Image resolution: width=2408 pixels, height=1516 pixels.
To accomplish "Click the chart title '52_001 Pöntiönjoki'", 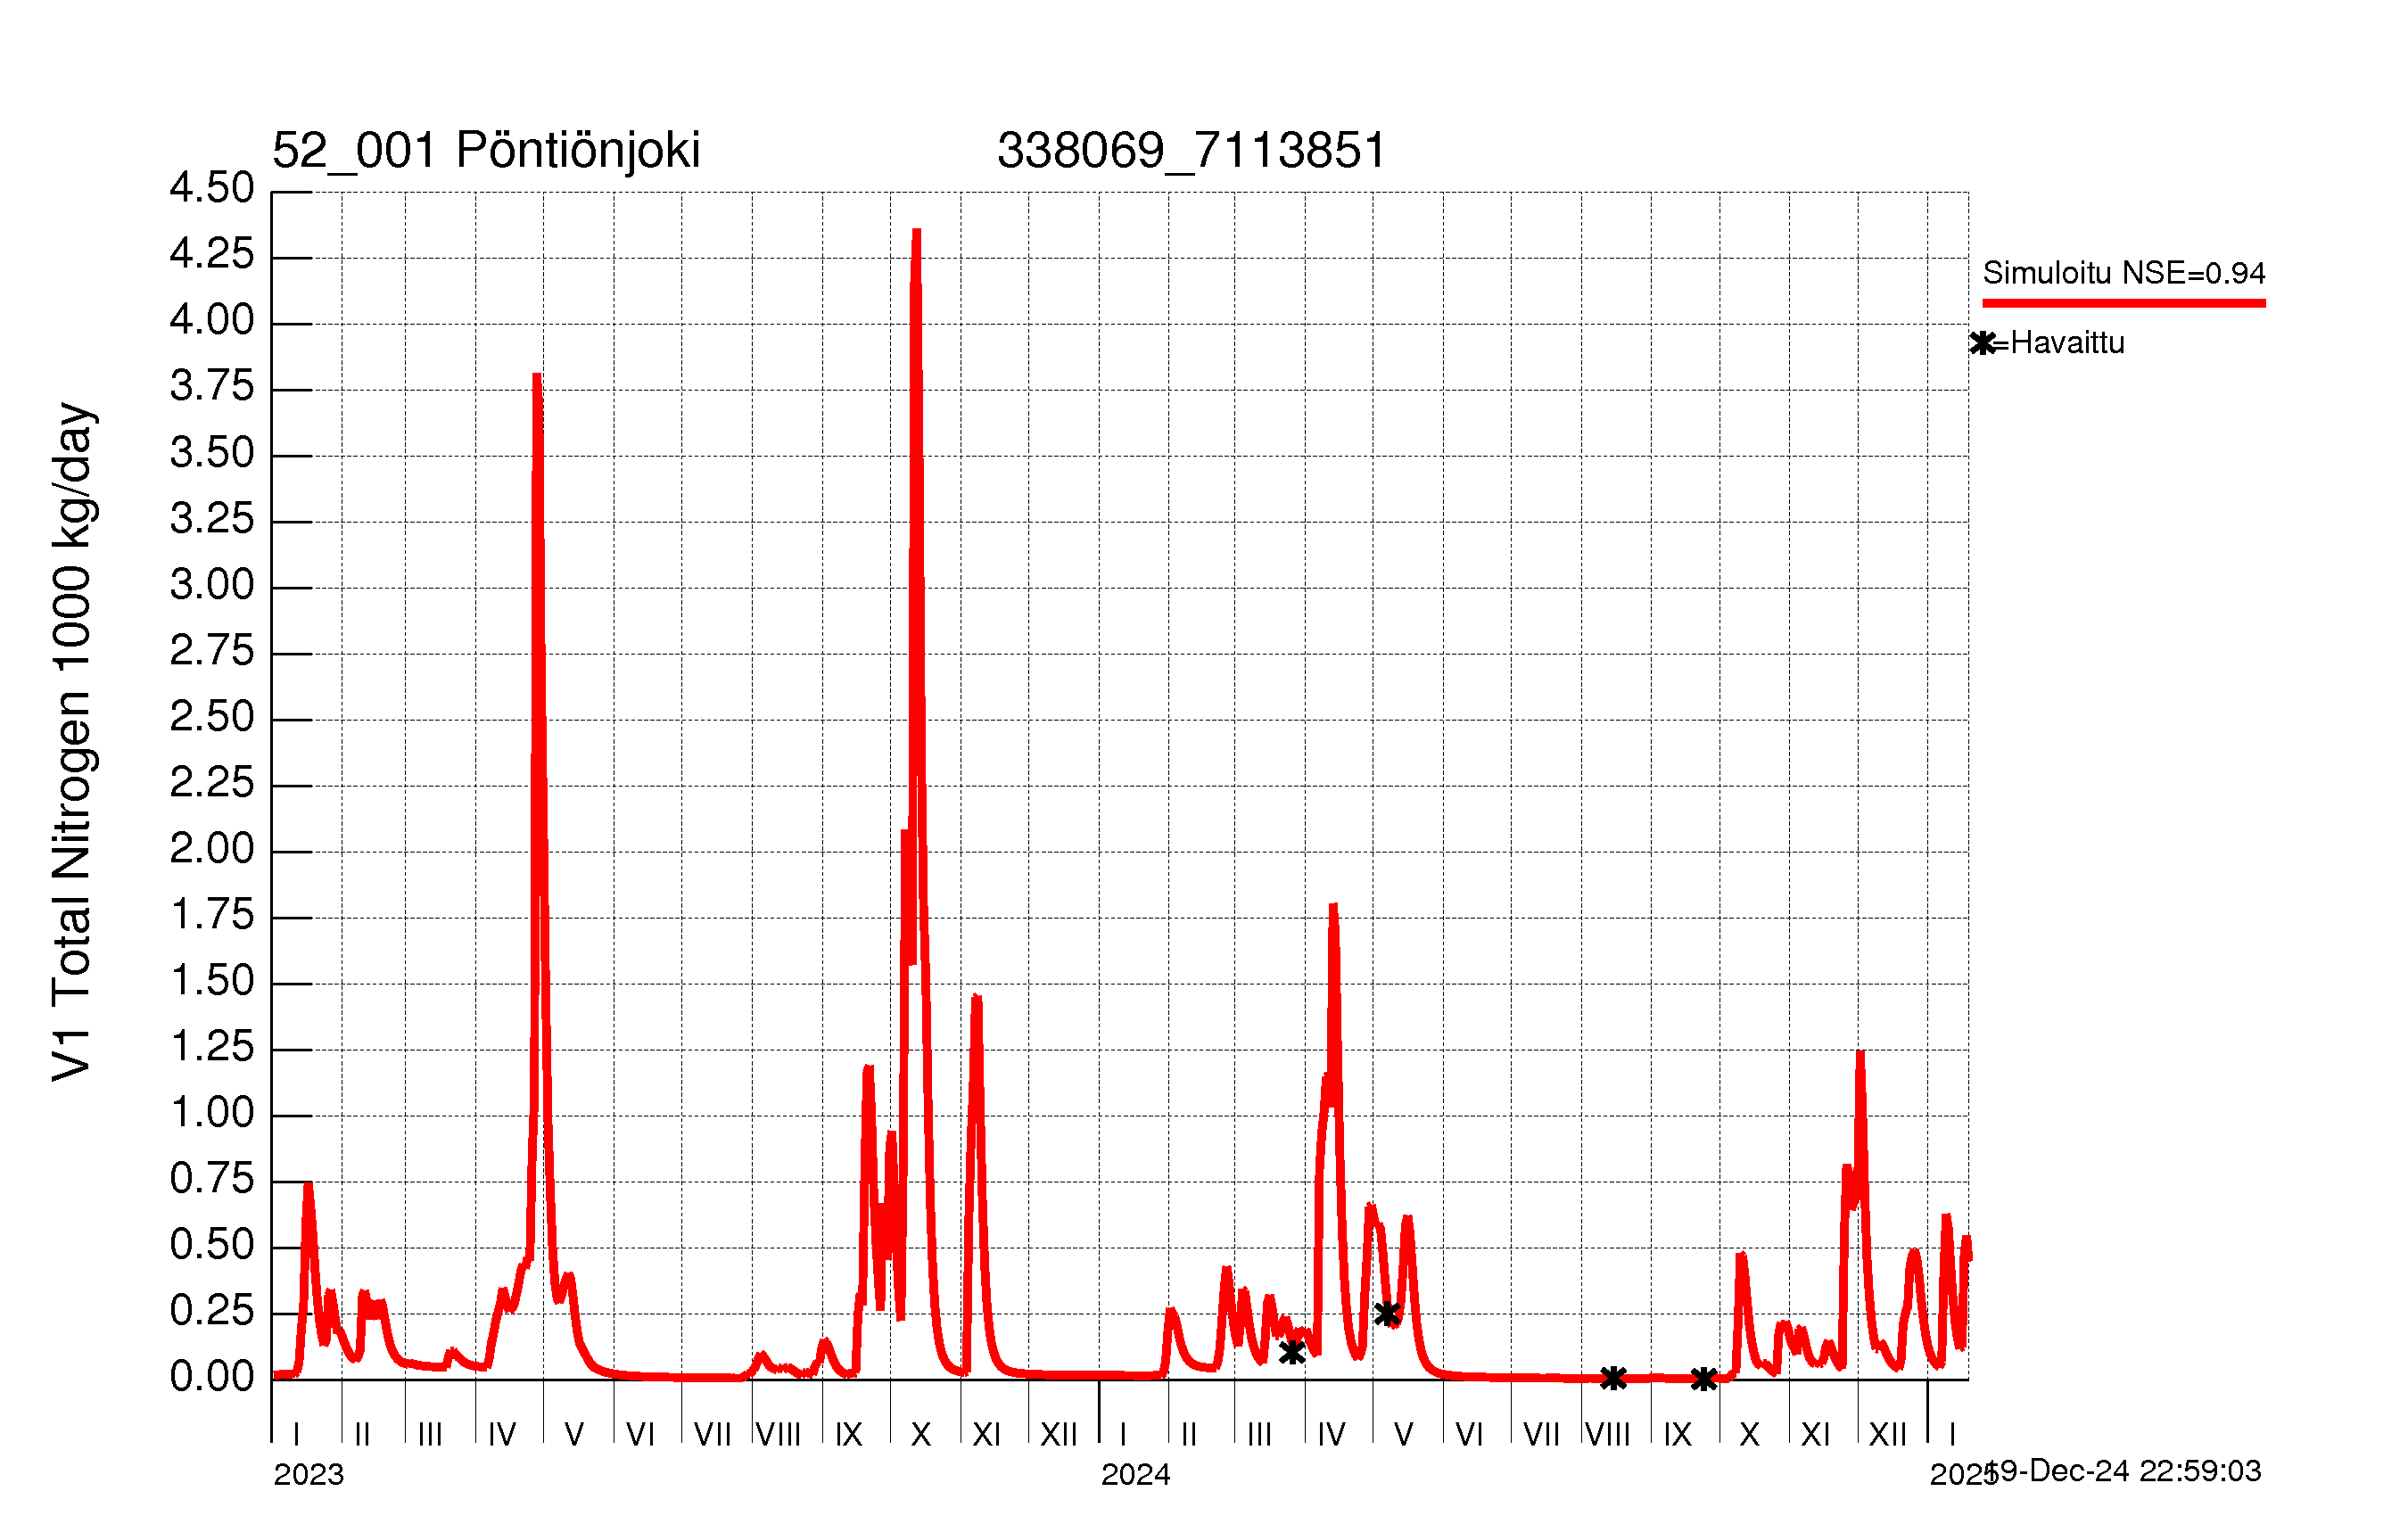I will [x=486, y=151].
